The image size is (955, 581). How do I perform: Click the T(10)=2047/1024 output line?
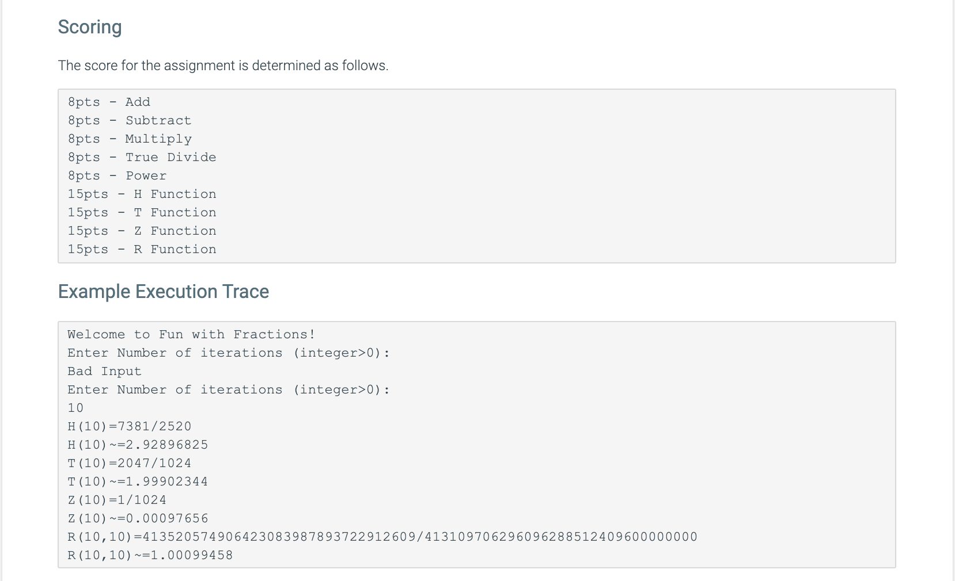[129, 464]
